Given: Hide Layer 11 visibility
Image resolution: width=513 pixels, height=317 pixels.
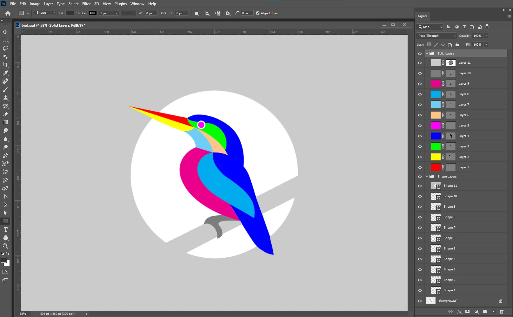Looking at the screenshot, I should pyautogui.click(x=420, y=63).
